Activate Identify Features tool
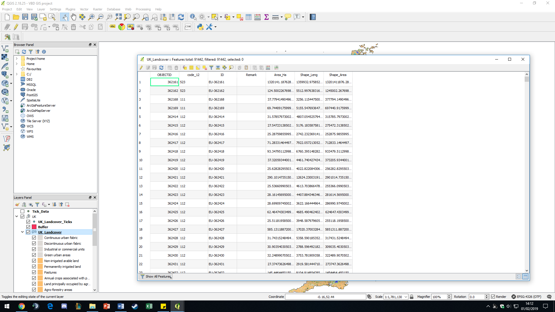555x312 pixels. coord(193,17)
